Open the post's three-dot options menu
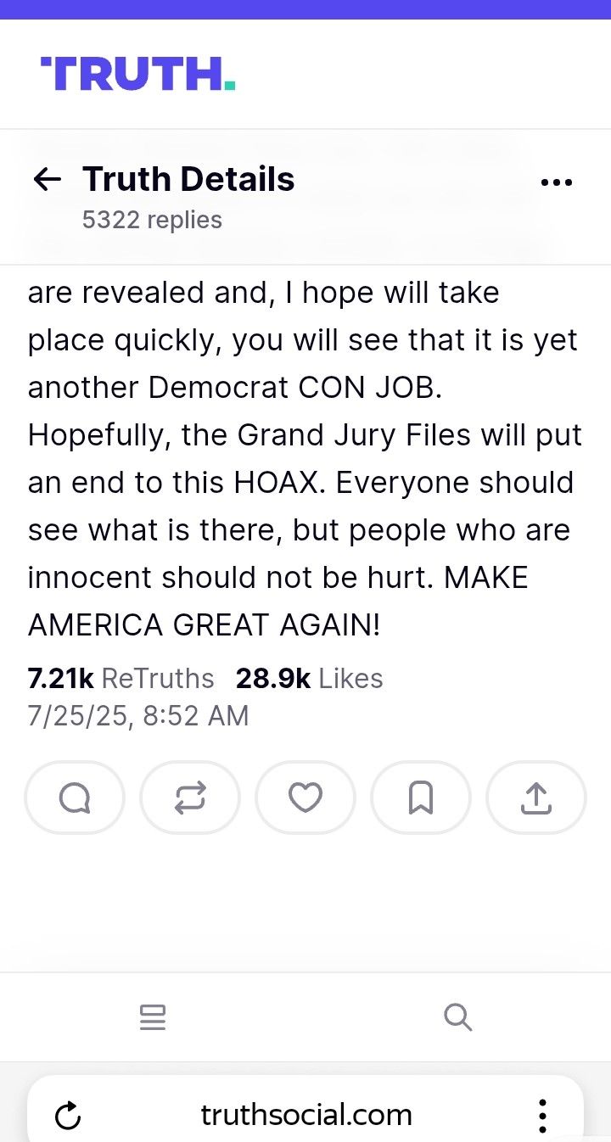611x1142 pixels. (x=556, y=182)
